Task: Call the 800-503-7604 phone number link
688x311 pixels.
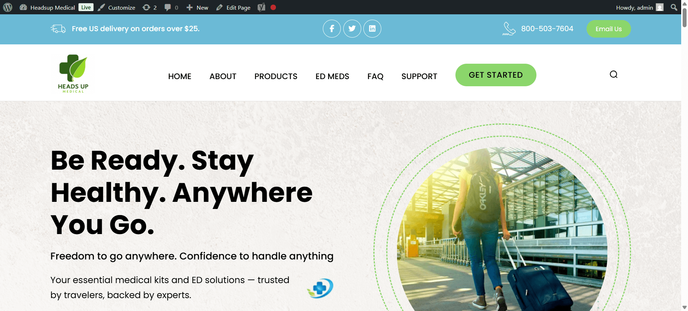Action: (547, 29)
